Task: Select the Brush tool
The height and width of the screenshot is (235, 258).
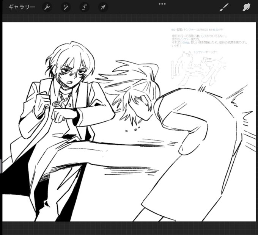Action: pos(224,8)
